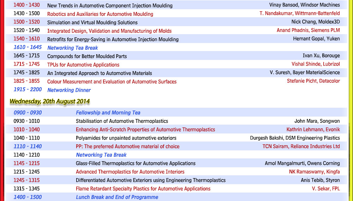
Task: Select 'T. Nandakumar, Wittmann-Battenfeld' speaker text
Action: 300,13
